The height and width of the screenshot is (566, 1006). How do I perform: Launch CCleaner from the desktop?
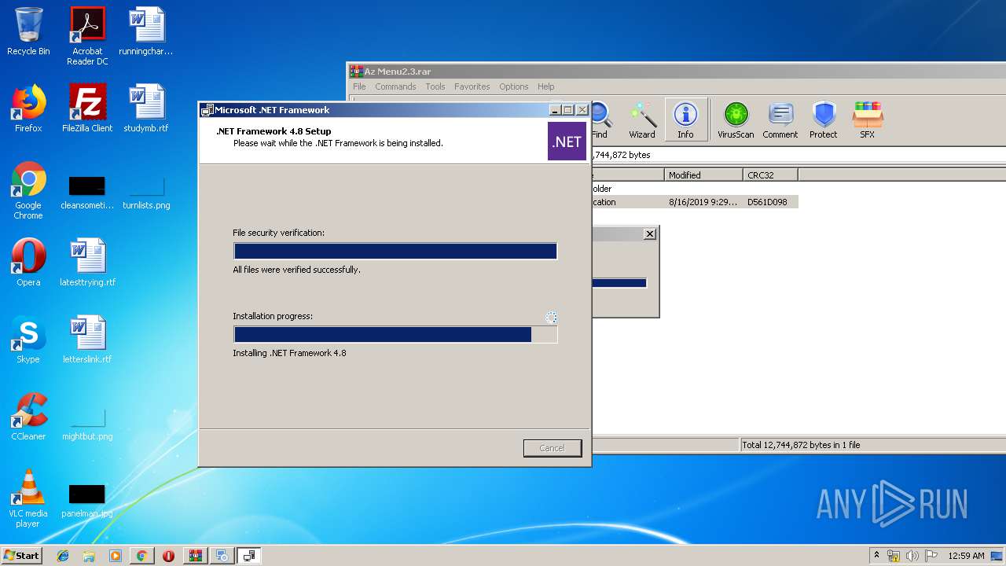pos(28,417)
